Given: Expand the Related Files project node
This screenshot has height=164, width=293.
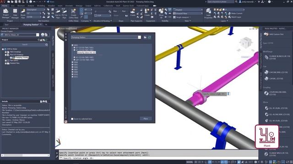Looking at the screenshot, I should (6, 63).
